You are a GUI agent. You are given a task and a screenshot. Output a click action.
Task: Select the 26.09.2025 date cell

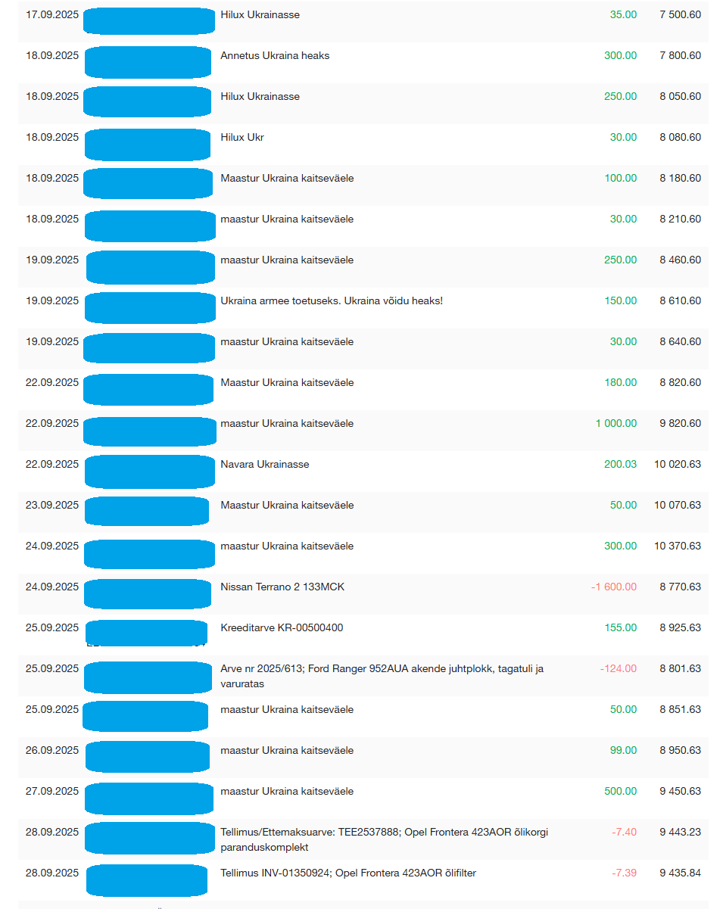coord(52,750)
